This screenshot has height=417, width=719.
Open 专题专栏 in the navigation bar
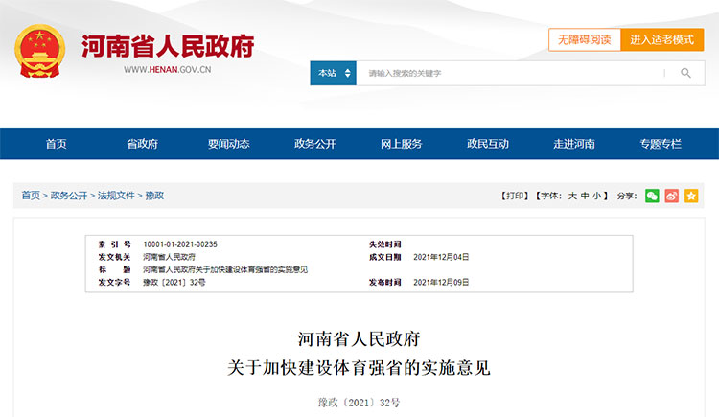[x=661, y=144]
